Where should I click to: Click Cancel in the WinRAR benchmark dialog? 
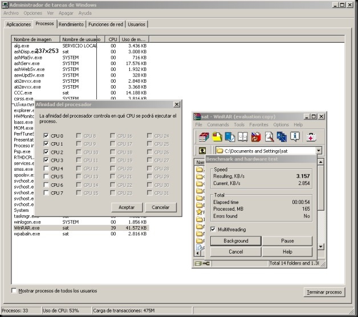pyautogui.click(x=236, y=251)
